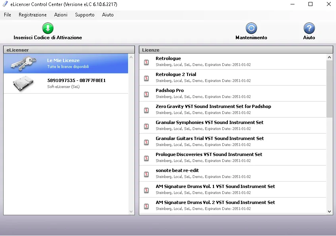Open the Mantenimento gear icon

(x=251, y=28)
